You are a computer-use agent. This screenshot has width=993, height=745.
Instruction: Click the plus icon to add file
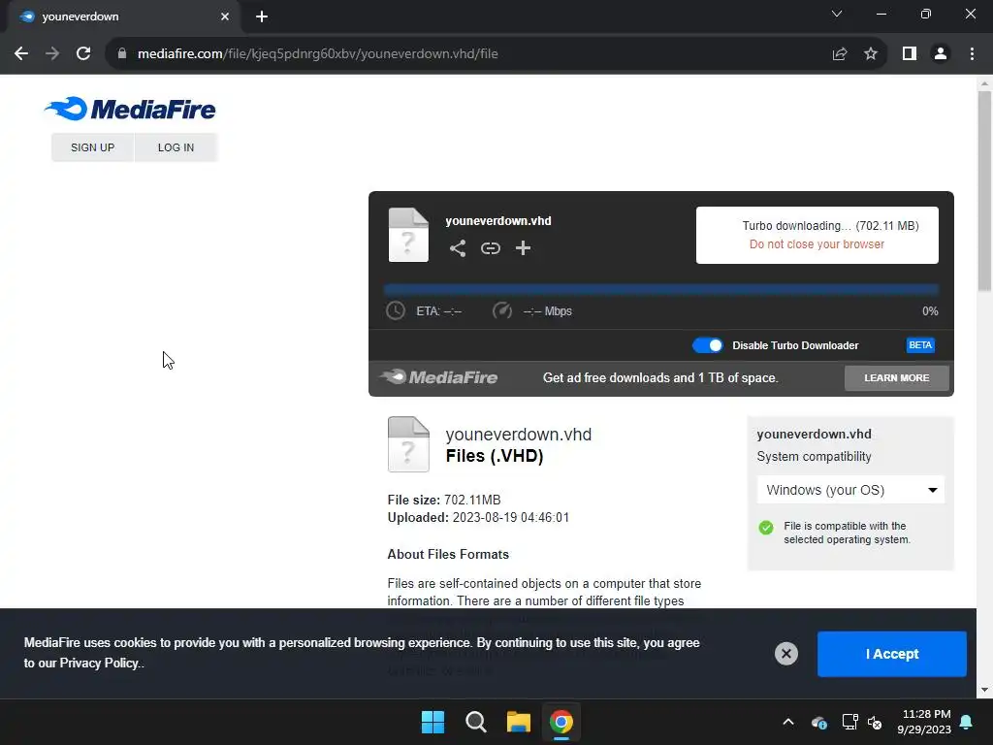point(523,248)
